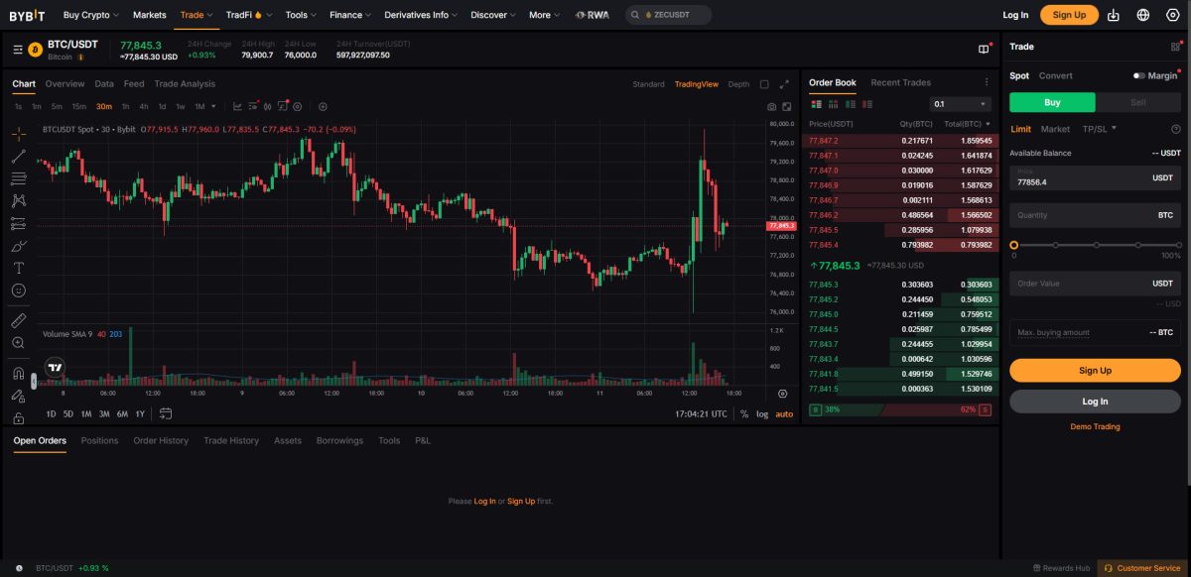Click the order type help icon
1191x577 pixels.
coord(1176,129)
